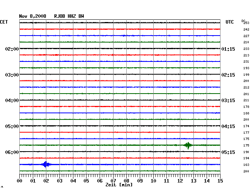The height and width of the screenshot is (191, 251).
Task: Click the DC value "193"
Action: click(x=246, y=68)
